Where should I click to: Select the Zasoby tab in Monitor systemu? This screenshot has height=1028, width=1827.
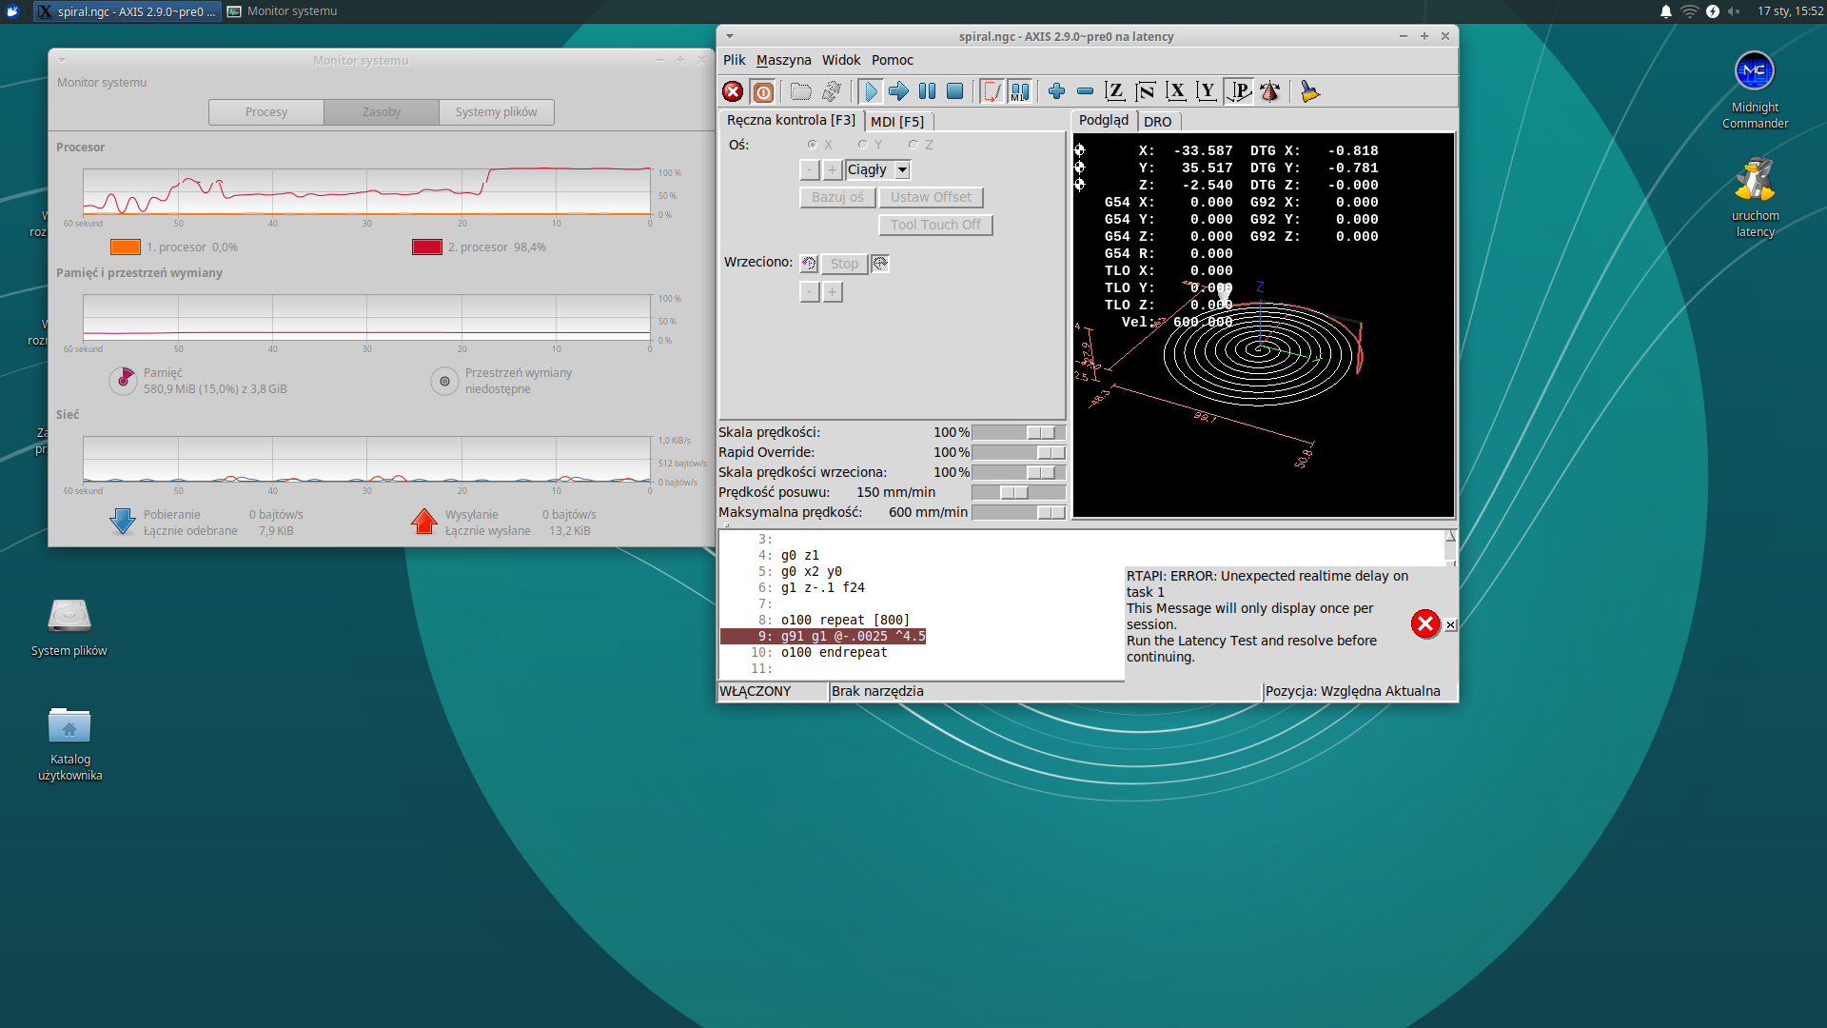382,112
